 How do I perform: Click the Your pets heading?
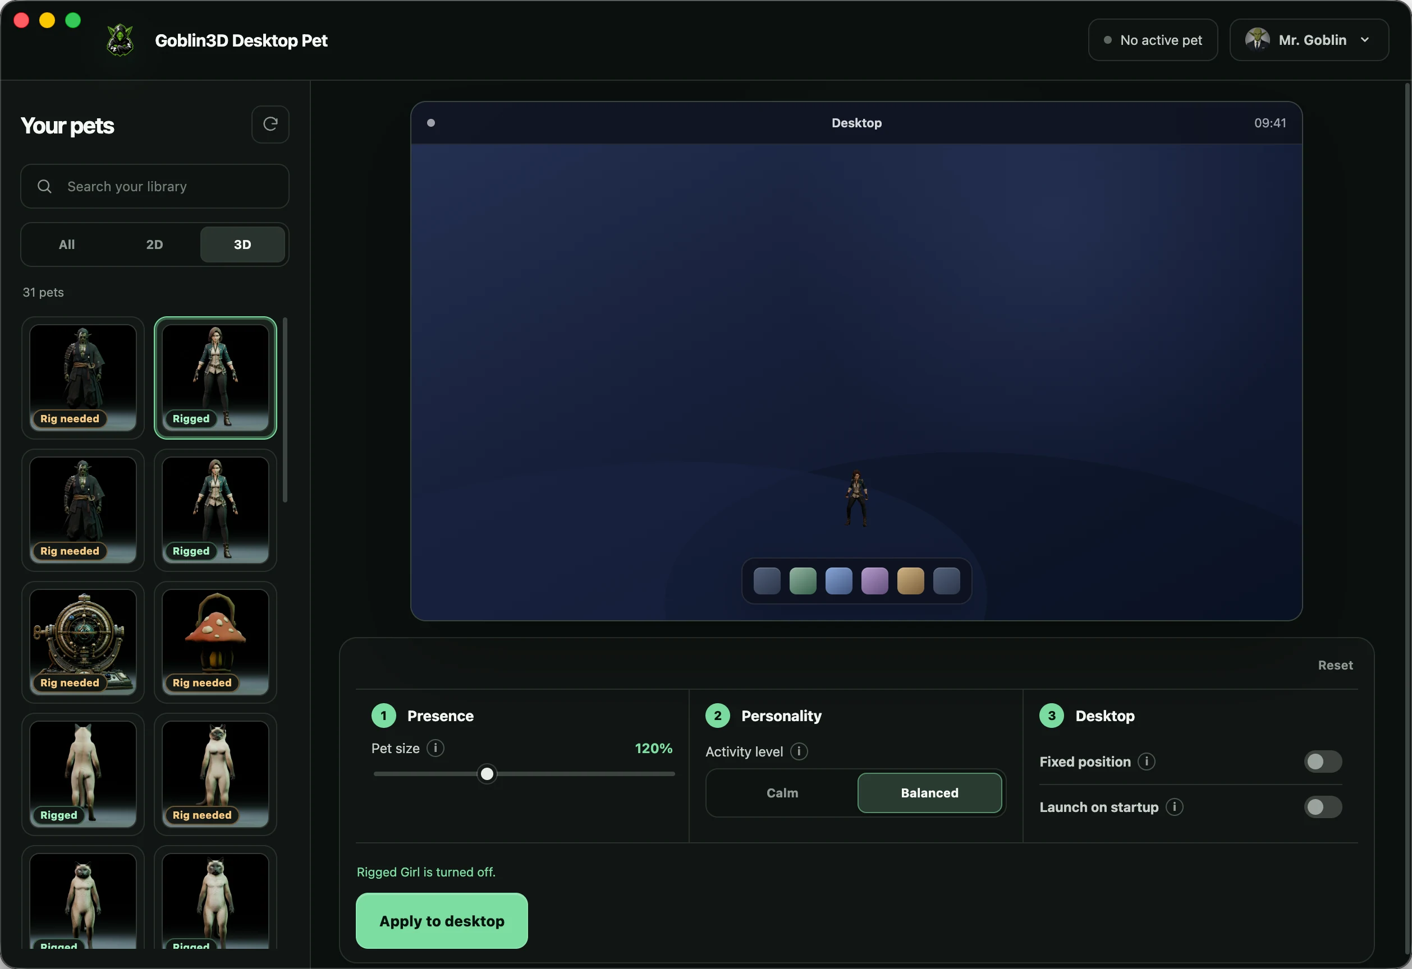(x=67, y=126)
